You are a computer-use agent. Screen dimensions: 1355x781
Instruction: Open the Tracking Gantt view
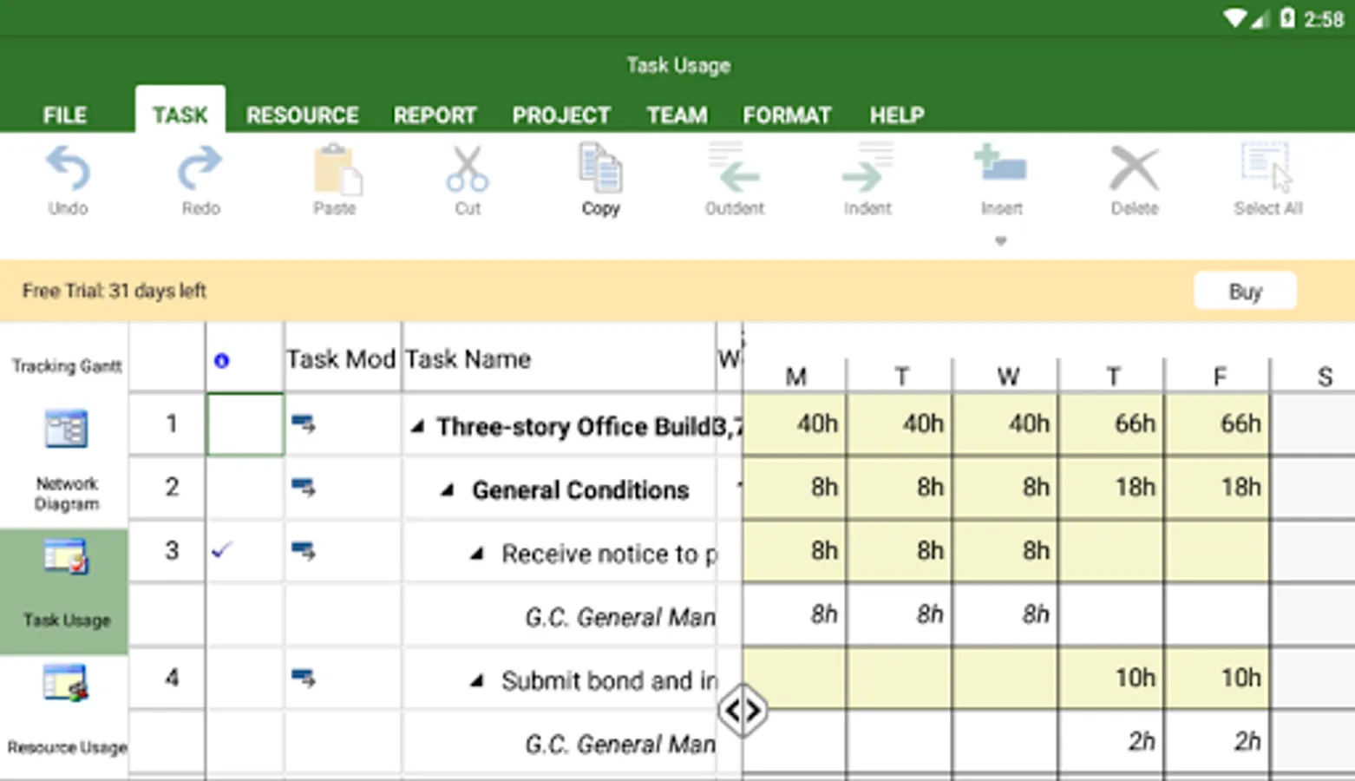(x=67, y=365)
